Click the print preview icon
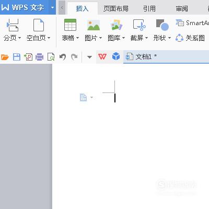209x209 pixels. tap(51, 57)
